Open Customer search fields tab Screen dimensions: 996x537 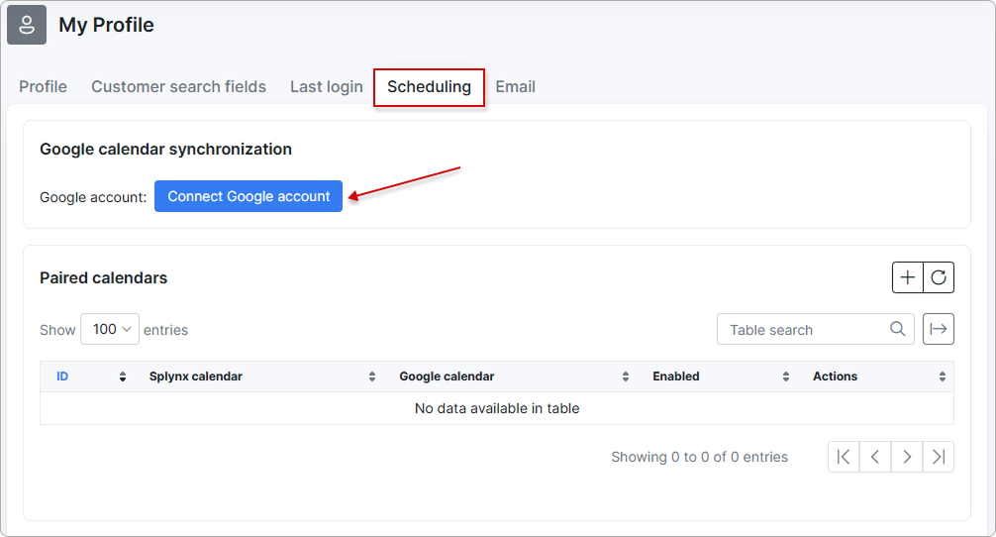point(178,86)
